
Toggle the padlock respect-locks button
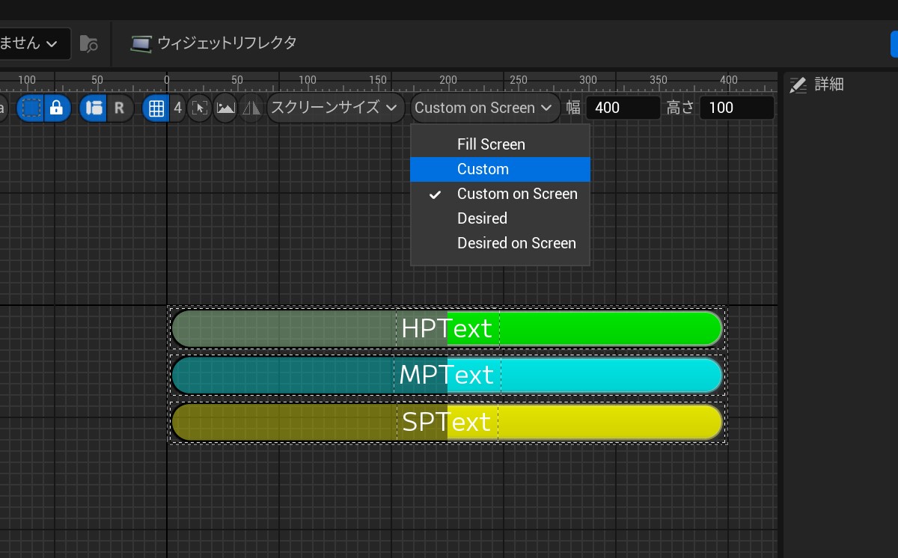click(x=56, y=108)
